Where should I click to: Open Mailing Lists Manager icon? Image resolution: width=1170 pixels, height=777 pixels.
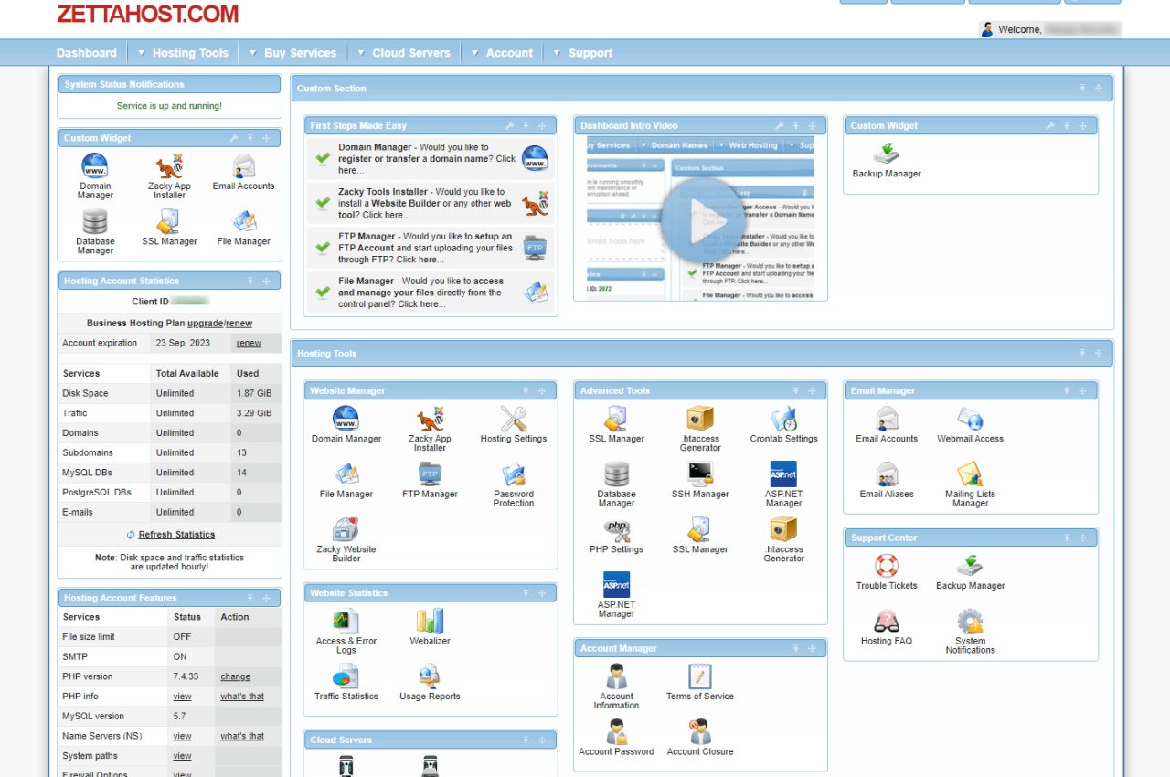pos(970,484)
